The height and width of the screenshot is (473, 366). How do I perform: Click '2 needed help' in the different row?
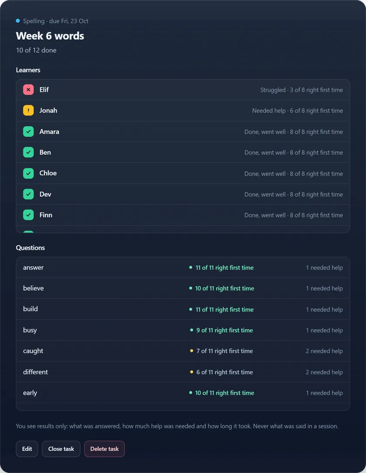click(x=324, y=372)
